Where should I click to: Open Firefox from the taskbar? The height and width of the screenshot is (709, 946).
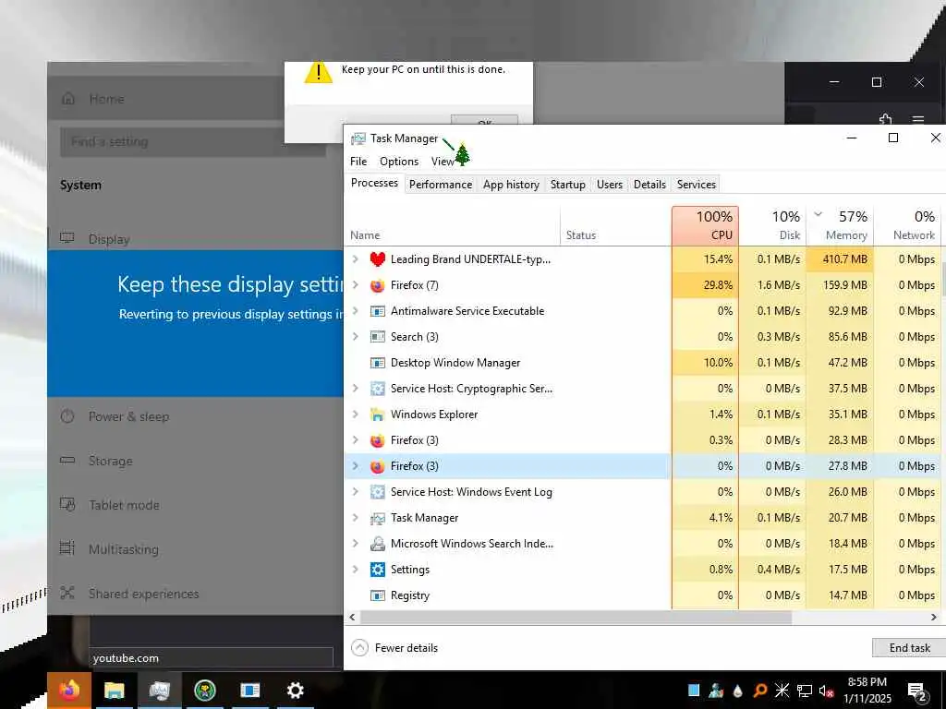coord(68,690)
